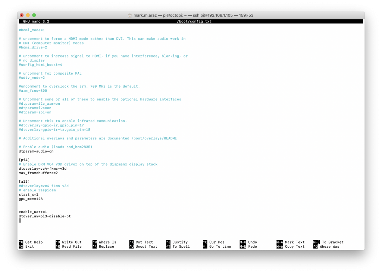Click the ^W Where Is shortcut
The width and height of the screenshot is (382, 273).
[x=104, y=242]
